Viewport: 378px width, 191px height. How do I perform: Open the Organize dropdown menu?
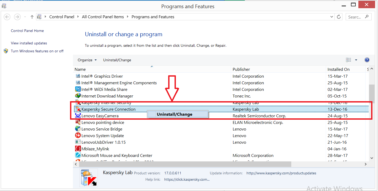(x=87, y=60)
